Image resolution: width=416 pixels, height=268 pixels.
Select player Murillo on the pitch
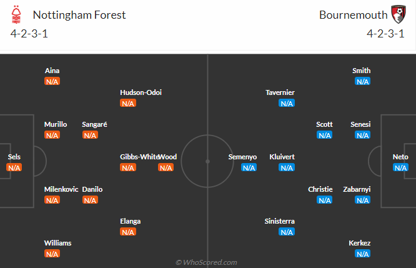click(56, 124)
